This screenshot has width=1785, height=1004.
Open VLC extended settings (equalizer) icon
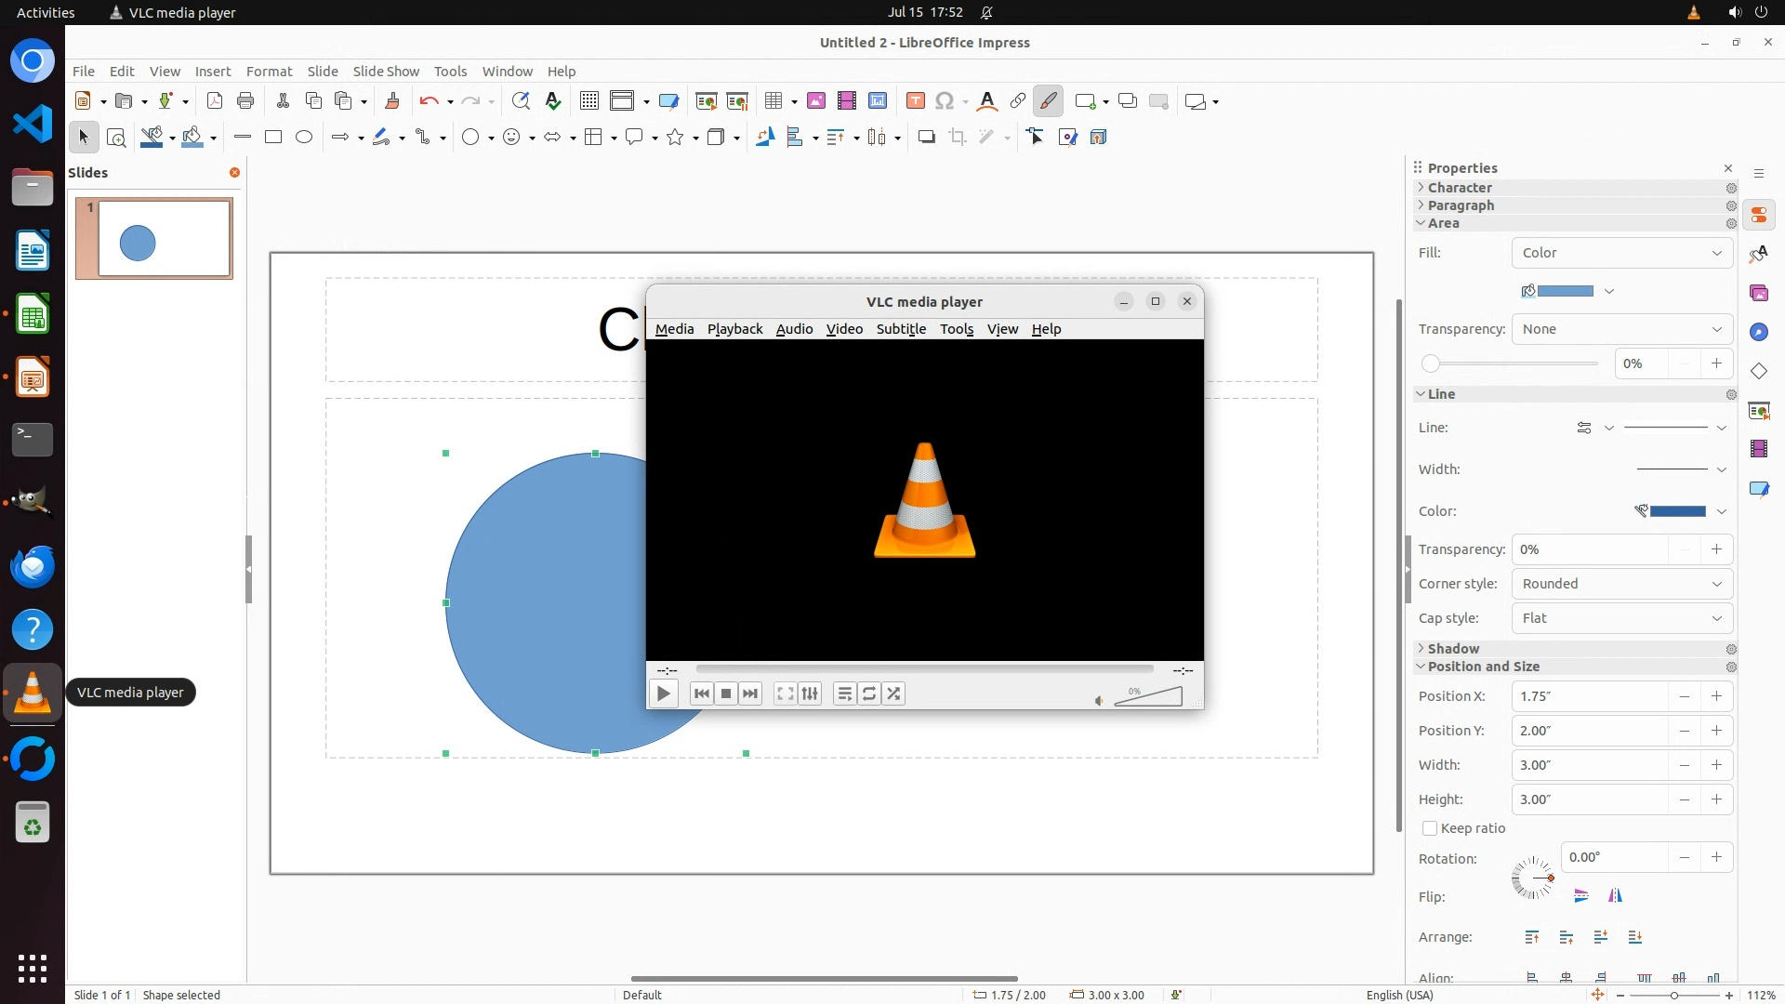click(810, 694)
